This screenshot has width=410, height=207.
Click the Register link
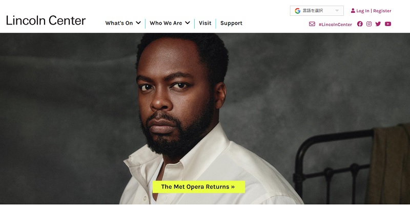382,11
